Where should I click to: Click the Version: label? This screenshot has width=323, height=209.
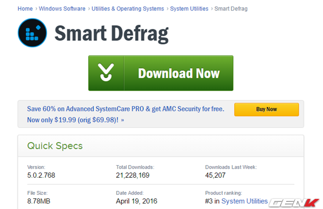tap(36, 167)
